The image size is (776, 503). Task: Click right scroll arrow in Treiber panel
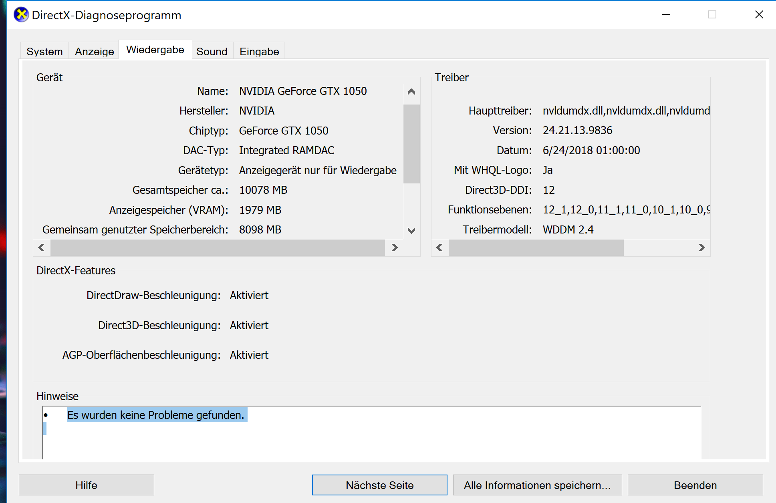(701, 247)
